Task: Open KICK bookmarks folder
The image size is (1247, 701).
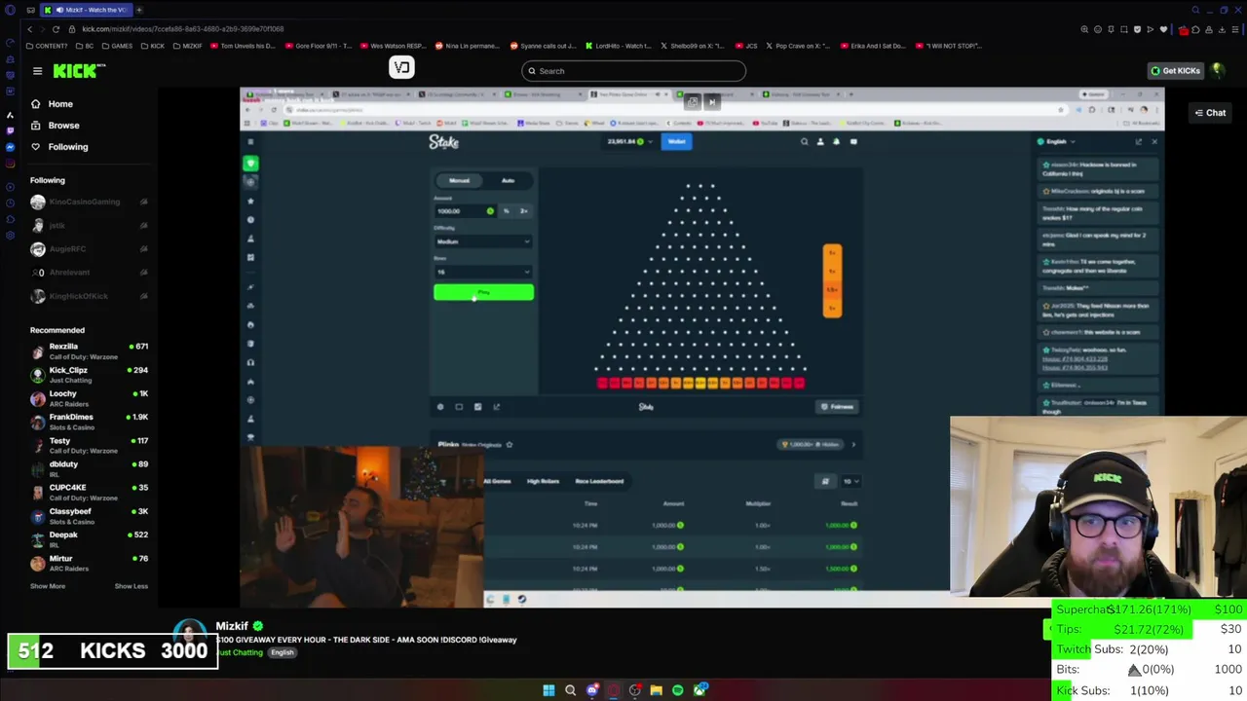Action: (153, 46)
